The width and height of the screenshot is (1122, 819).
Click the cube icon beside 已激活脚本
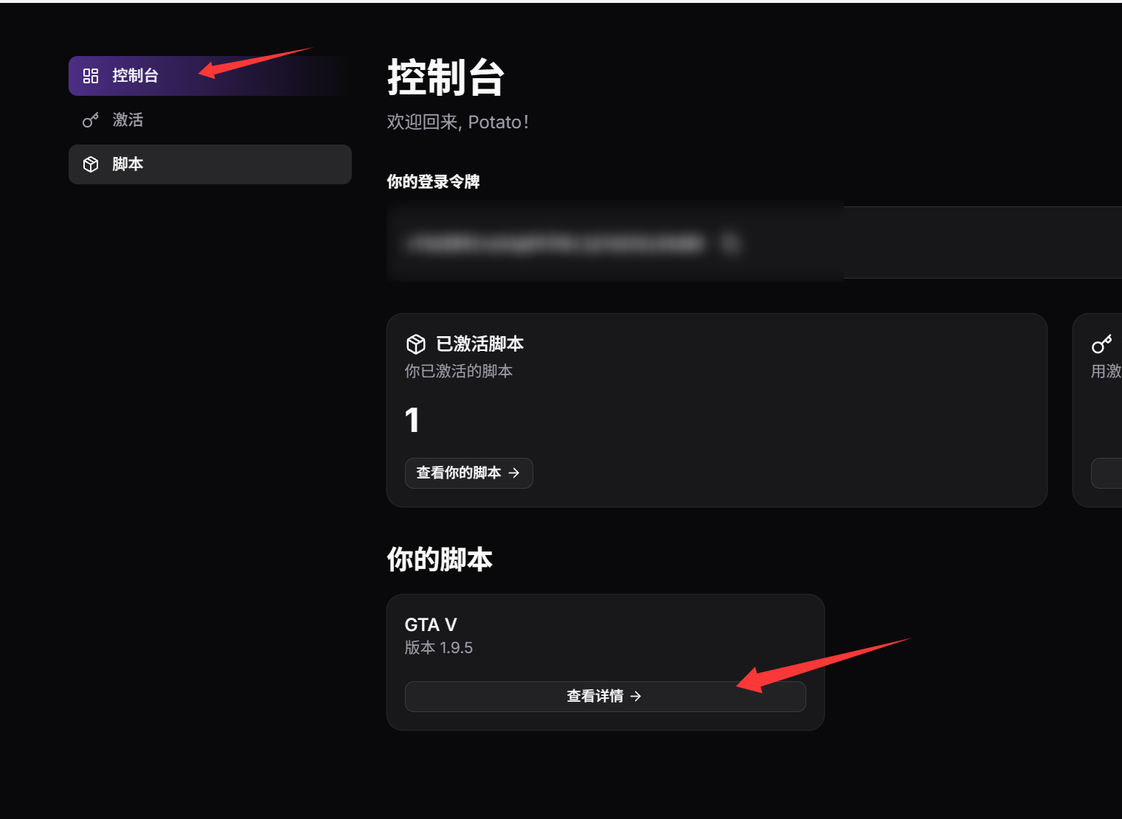[416, 344]
